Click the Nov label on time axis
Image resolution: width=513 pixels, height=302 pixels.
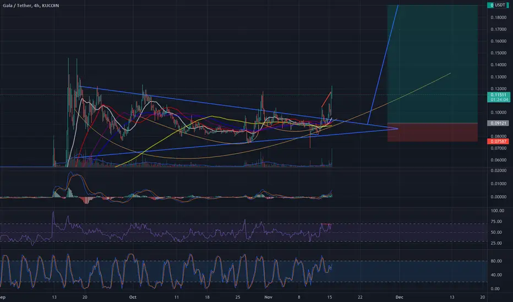[268, 298]
